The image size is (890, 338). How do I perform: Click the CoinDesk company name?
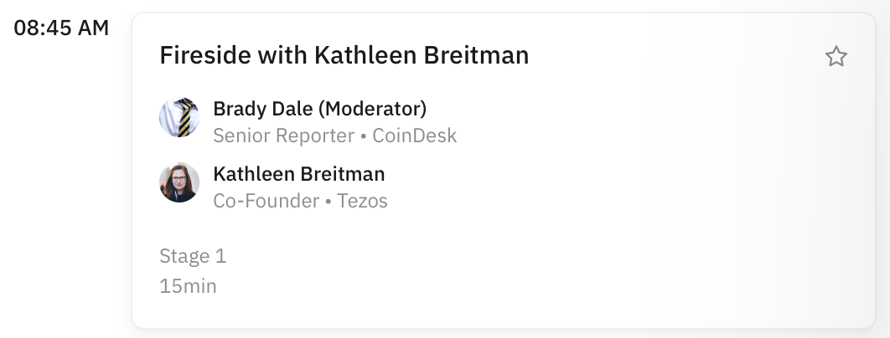pyautogui.click(x=417, y=136)
